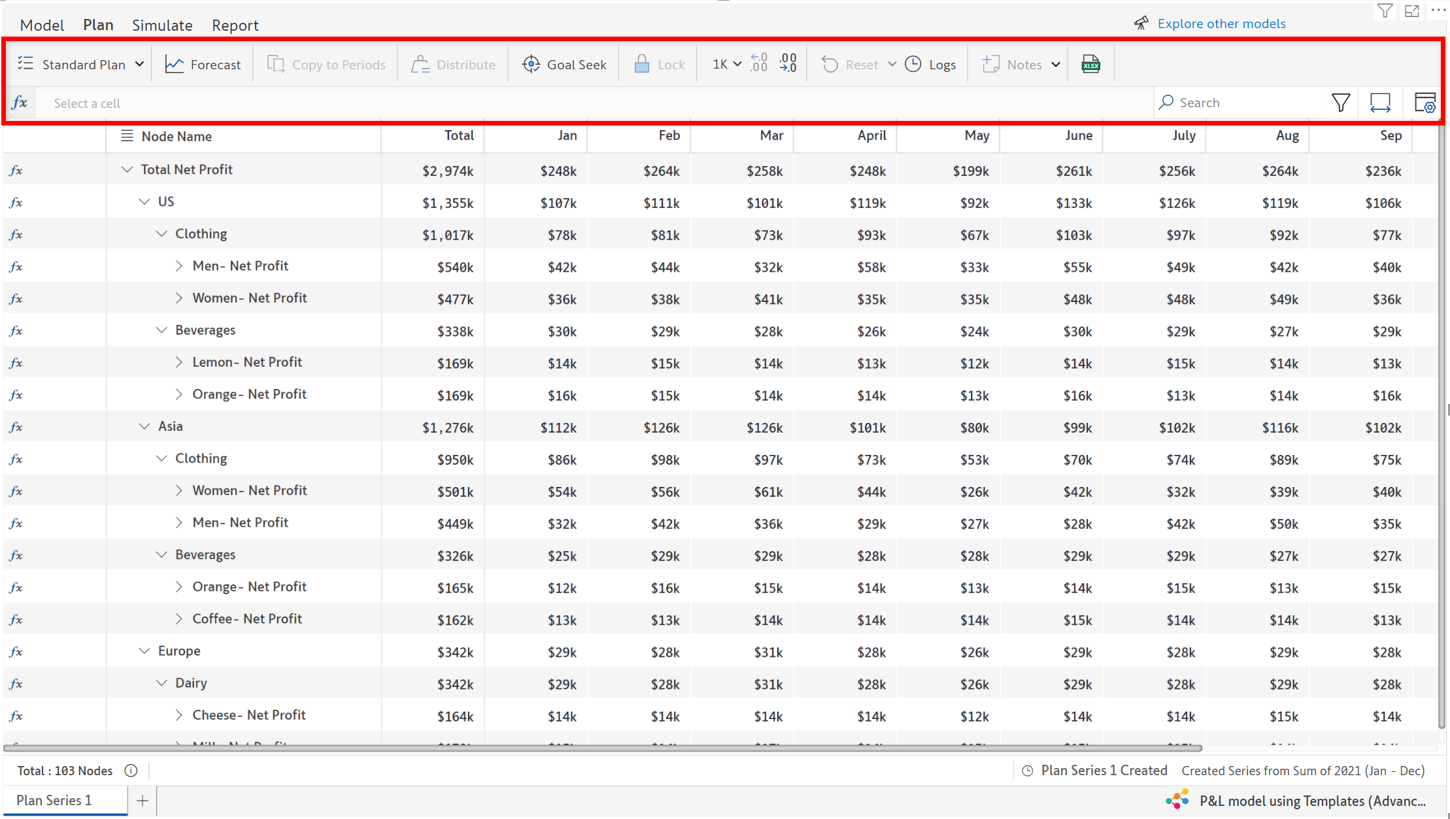Open Explore other models link
This screenshot has height=819, width=1450.
[x=1221, y=24]
